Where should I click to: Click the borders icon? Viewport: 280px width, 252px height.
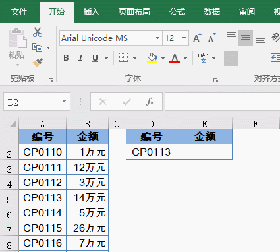coord(123,58)
